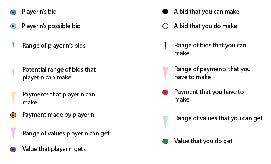This screenshot has height=164, width=271.
Task: Click the red payment circle
Action: (x=165, y=92)
